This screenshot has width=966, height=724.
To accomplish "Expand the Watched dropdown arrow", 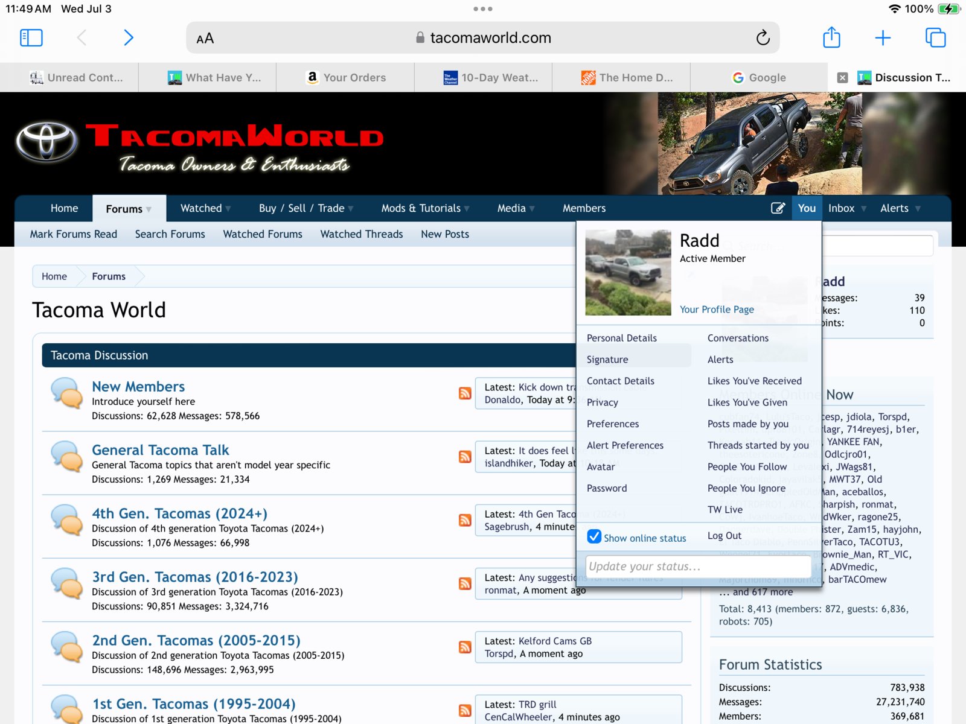I will coord(228,209).
